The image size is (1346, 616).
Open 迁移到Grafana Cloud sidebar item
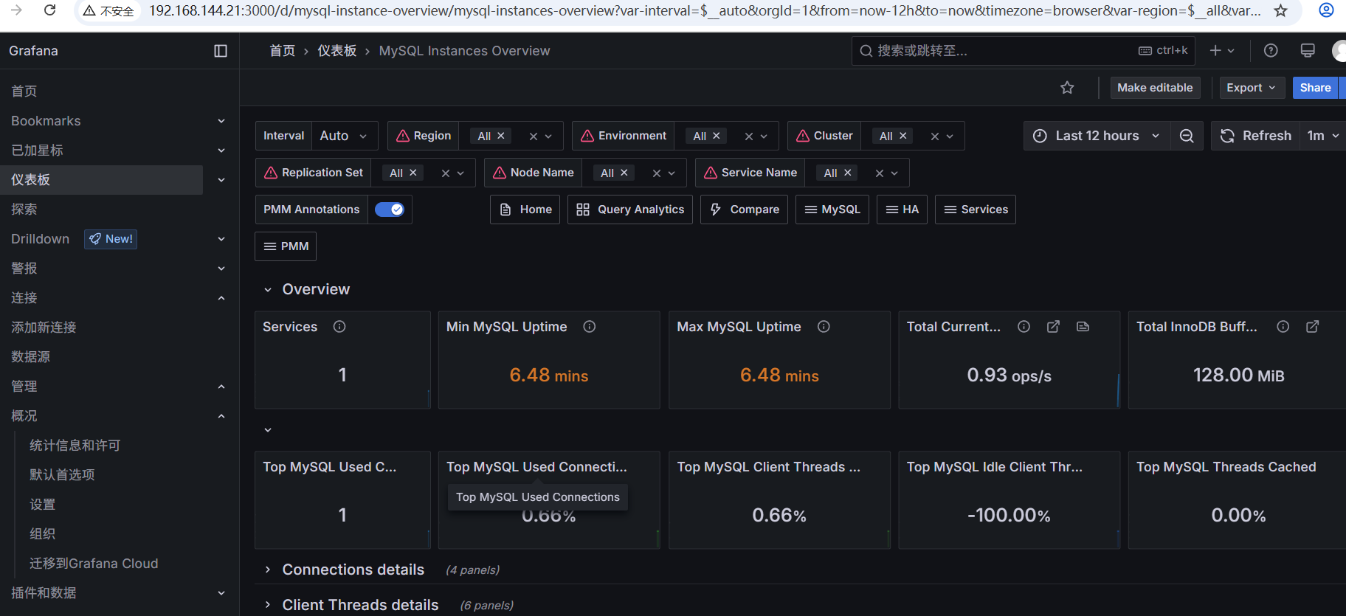[x=94, y=564]
